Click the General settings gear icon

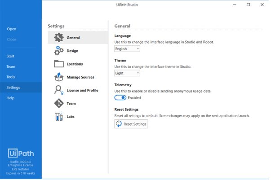coord(59,37)
